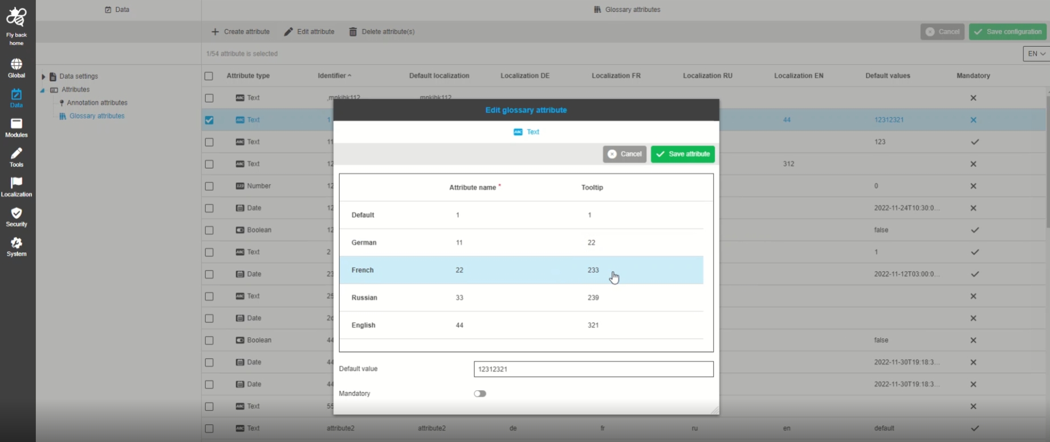Click the pin icon beside Annotation attributes
Viewport: 1050px width, 442px height.
(x=62, y=103)
